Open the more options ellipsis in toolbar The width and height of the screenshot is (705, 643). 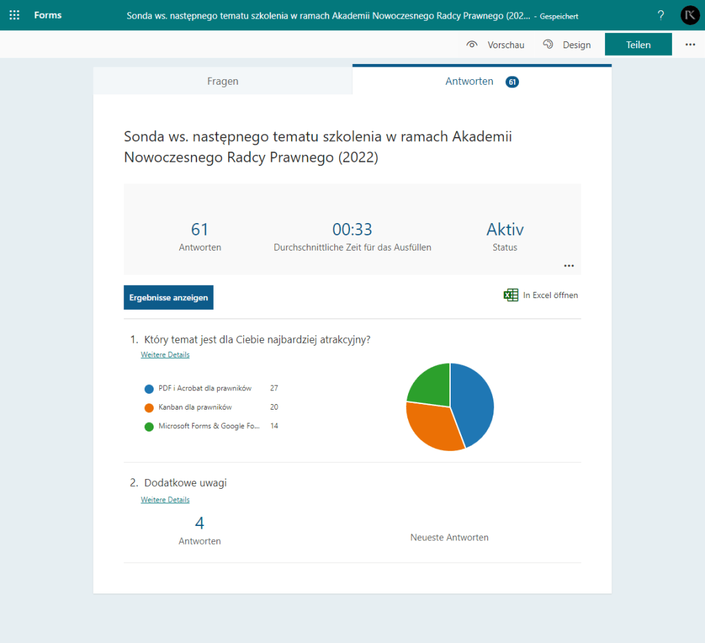(690, 45)
